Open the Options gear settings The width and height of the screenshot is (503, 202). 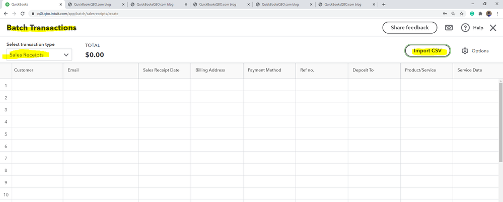(x=465, y=51)
